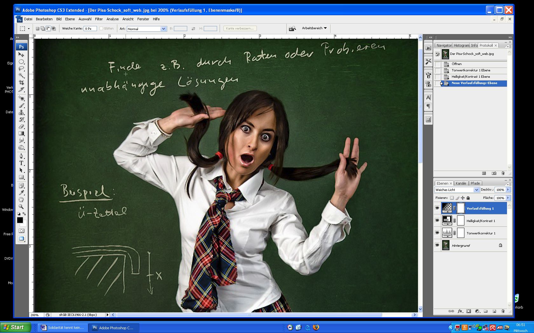The image size is (534, 333).
Task: Add layer mask from Layers panel
Action: (469, 311)
